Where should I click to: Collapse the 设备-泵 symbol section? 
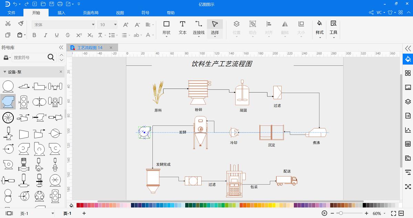5,72
